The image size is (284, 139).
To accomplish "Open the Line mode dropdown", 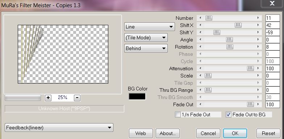I will tap(149, 27).
